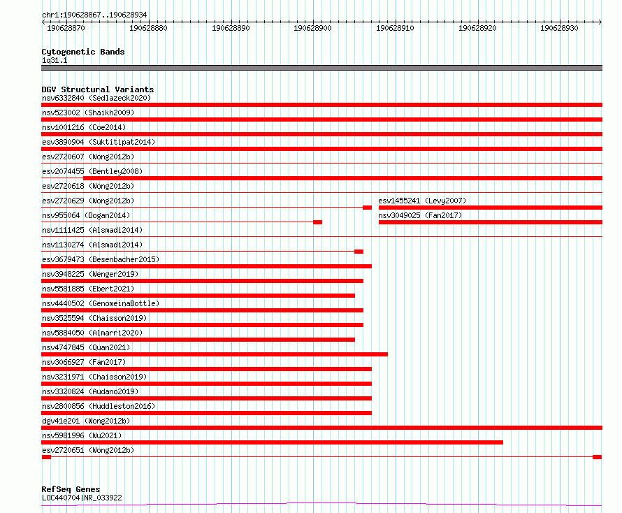The image size is (622, 513).
Task: Open nsv1111425 (Alsmadi2014) variant
Action: point(92,230)
